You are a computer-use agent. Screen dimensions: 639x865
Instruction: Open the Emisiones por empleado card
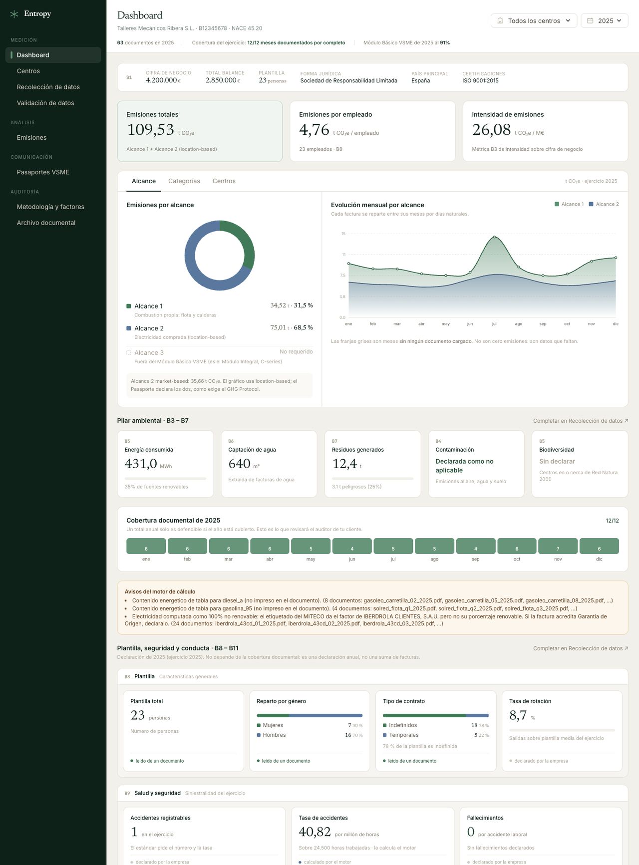[372, 131]
